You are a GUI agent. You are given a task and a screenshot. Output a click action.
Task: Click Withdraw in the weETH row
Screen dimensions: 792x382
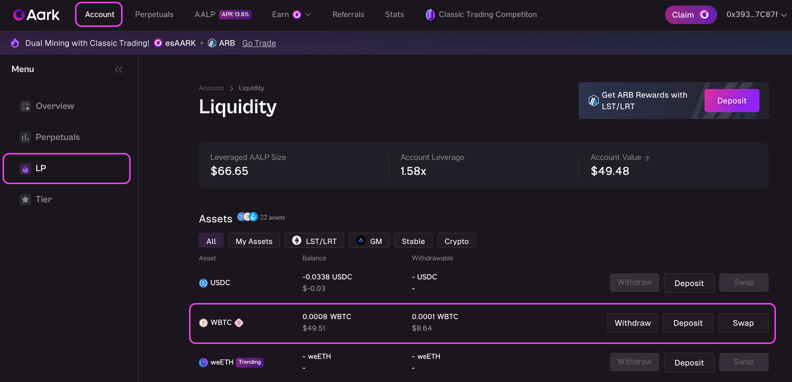point(634,362)
